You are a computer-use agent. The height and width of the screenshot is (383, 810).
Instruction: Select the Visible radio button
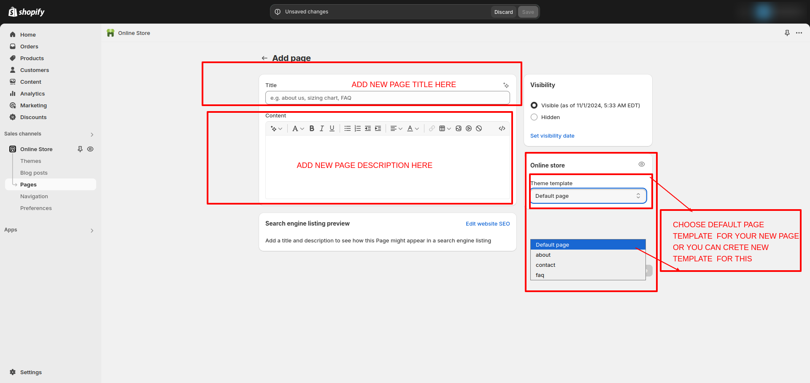534,105
